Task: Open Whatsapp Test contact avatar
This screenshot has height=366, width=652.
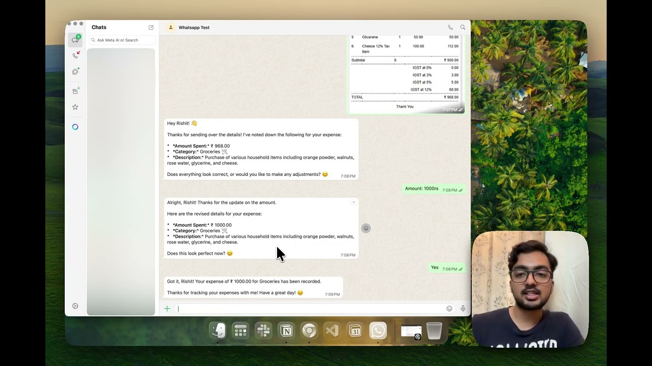Action: pyautogui.click(x=171, y=27)
